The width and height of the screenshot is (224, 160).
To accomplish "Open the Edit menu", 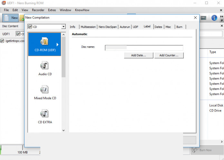I will 15,10.
